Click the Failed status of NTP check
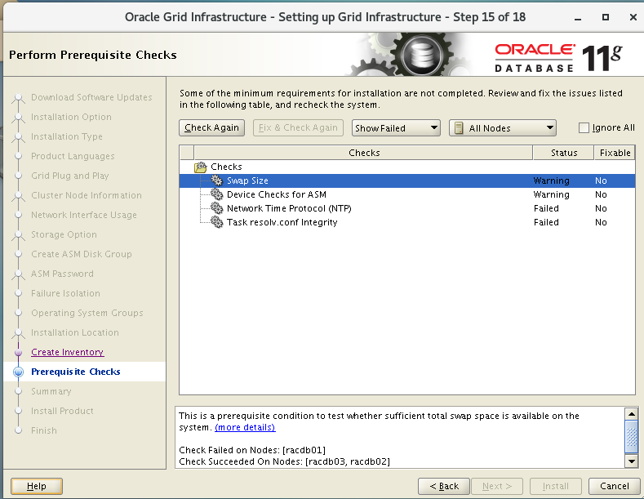This screenshot has height=499, width=644. [546, 208]
